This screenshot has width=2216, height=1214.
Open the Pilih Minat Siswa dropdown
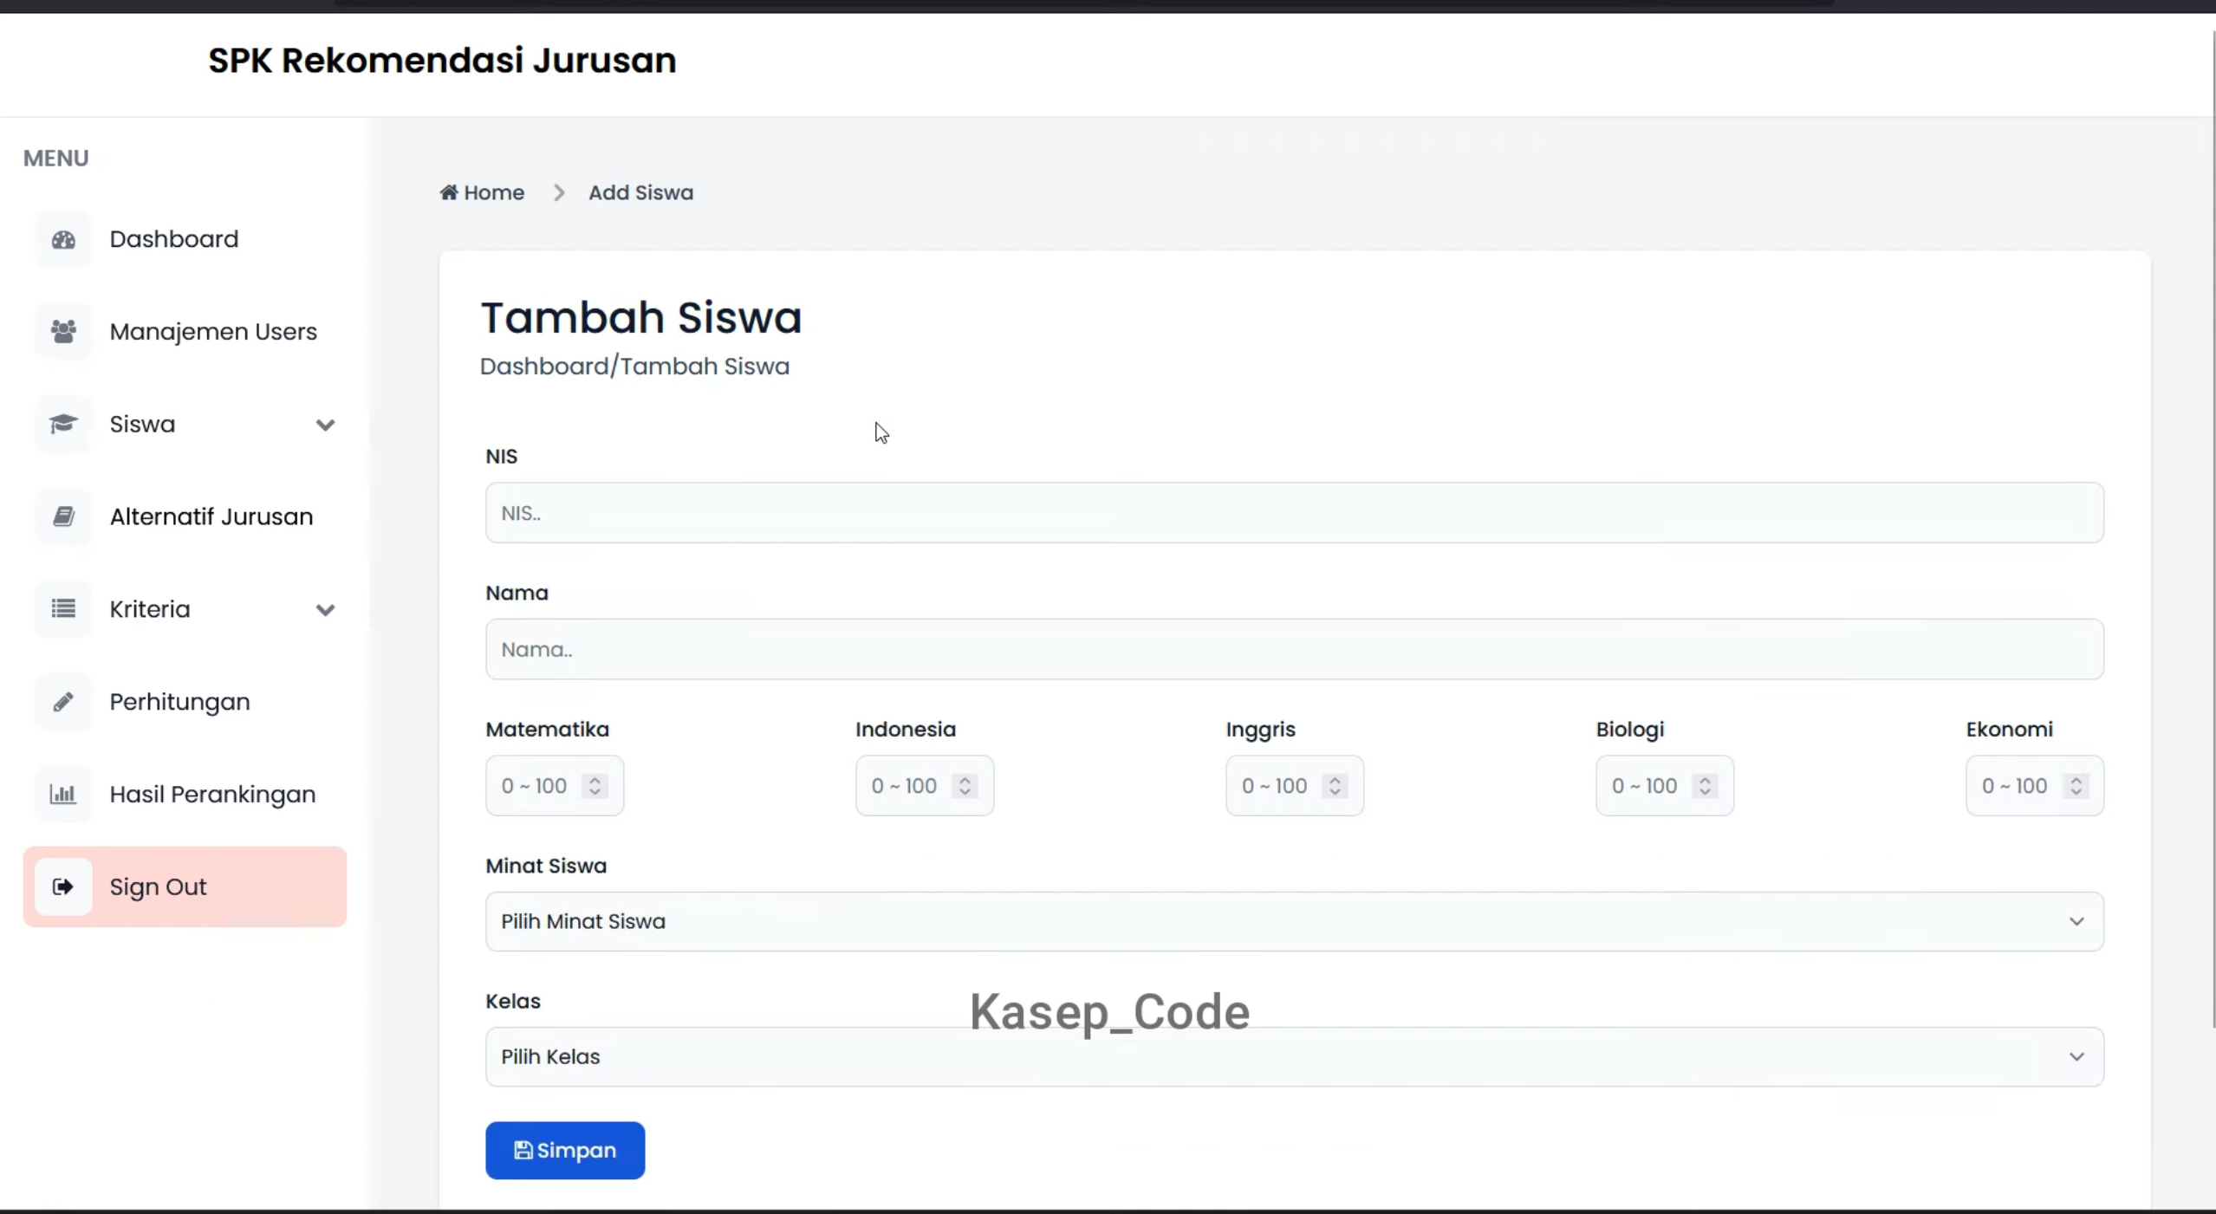pos(1295,922)
